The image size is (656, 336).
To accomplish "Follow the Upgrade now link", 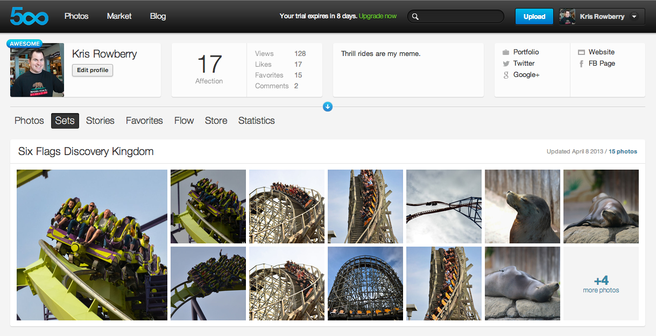I will click(x=377, y=16).
